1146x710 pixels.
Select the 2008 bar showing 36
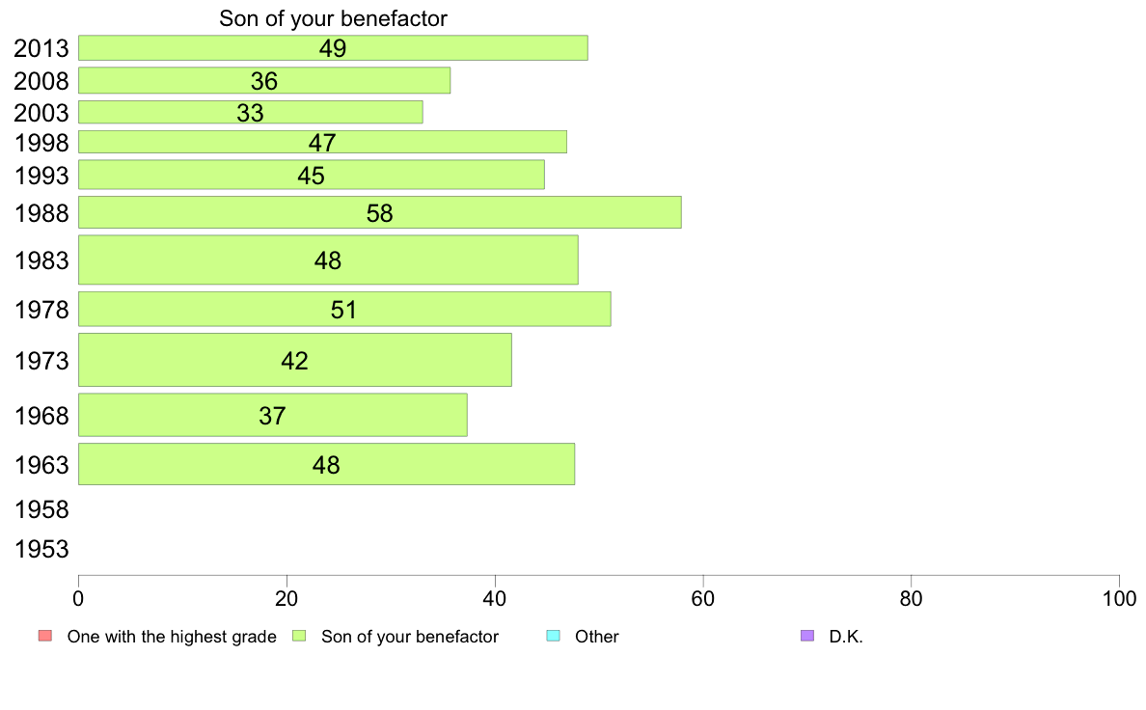click(x=264, y=80)
